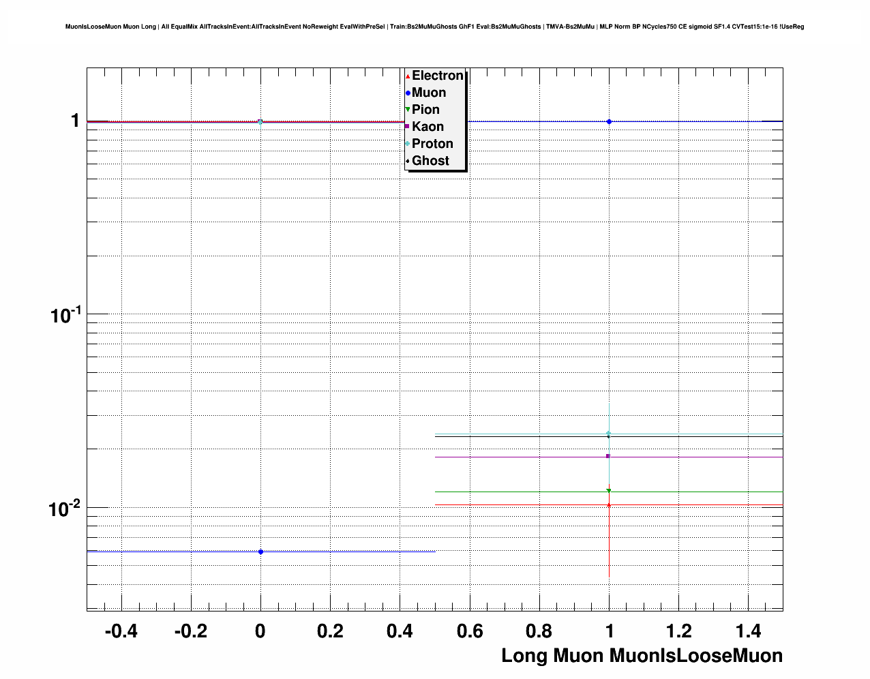
Task: Click the blue Muon data point at x=0
Action: pos(260,552)
